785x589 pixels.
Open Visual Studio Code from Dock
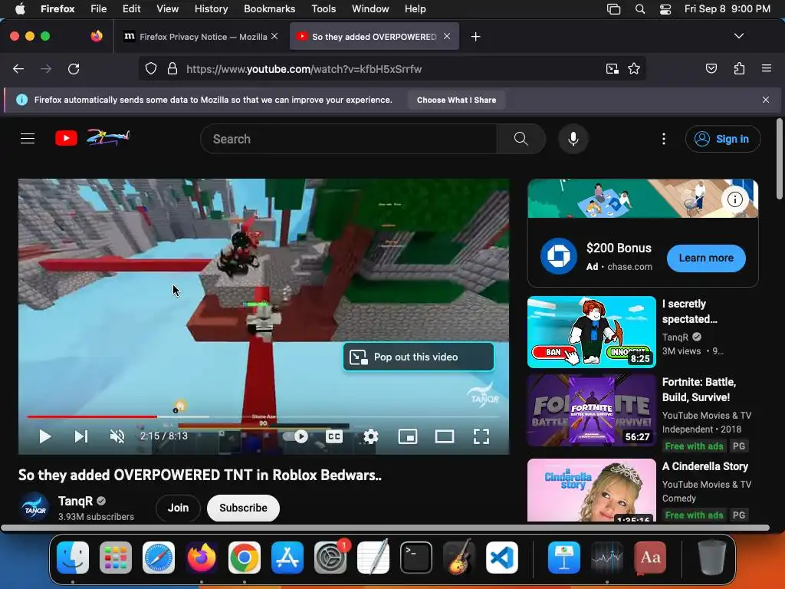[x=501, y=558]
